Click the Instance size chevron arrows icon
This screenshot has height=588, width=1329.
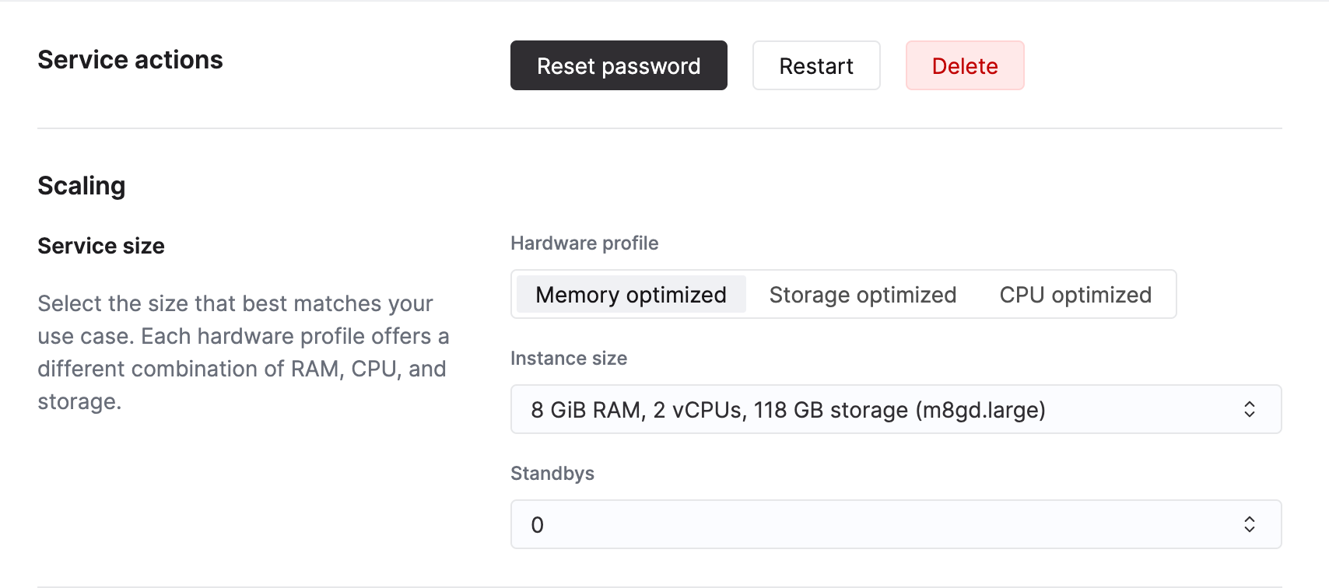point(1250,410)
